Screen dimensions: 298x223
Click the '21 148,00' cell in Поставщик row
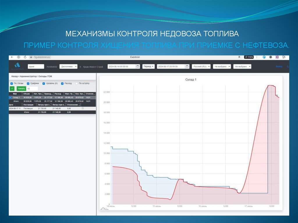click(x=57, y=108)
